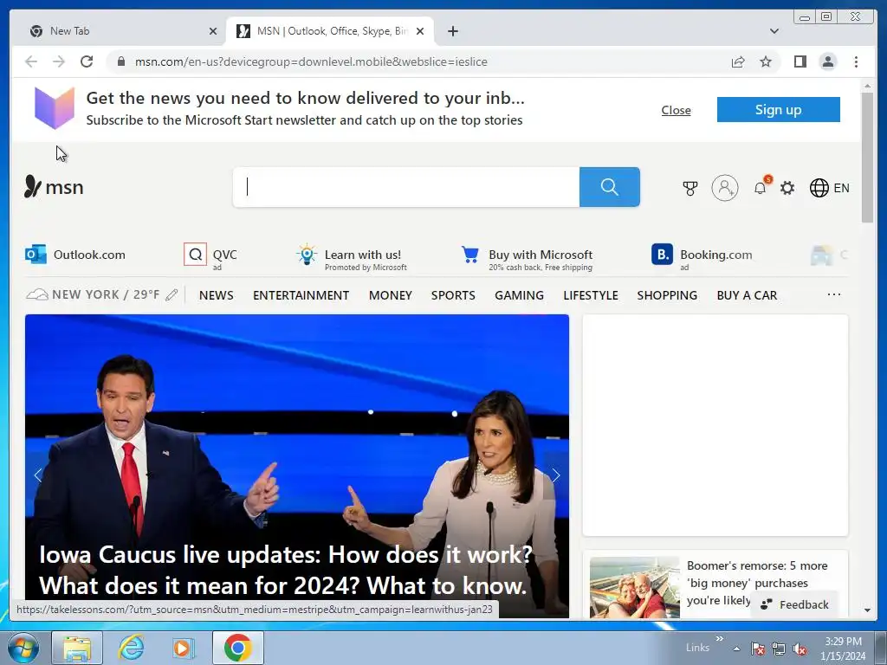The width and height of the screenshot is (887, 665).
Task: Reload the MSN page
Action: [87, 61]
